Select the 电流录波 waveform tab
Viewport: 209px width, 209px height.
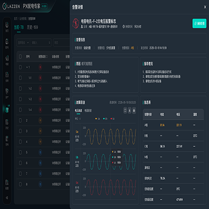point(88,111)
